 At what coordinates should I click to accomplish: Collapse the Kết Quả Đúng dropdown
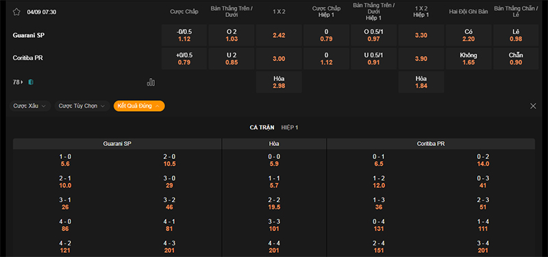(x=139, y=106)
